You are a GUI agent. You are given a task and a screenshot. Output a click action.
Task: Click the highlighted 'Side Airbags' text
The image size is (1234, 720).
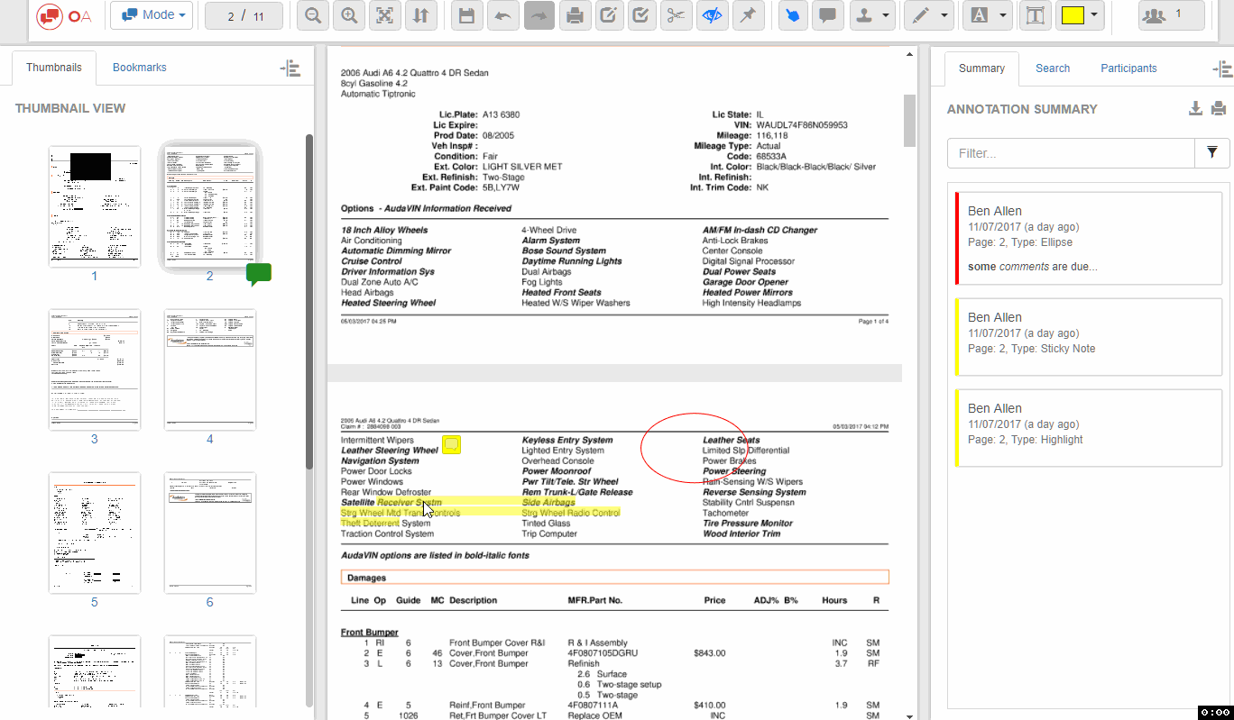coord(548,502)
